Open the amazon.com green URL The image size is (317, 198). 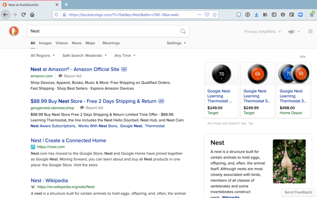[x=41, y=76]
